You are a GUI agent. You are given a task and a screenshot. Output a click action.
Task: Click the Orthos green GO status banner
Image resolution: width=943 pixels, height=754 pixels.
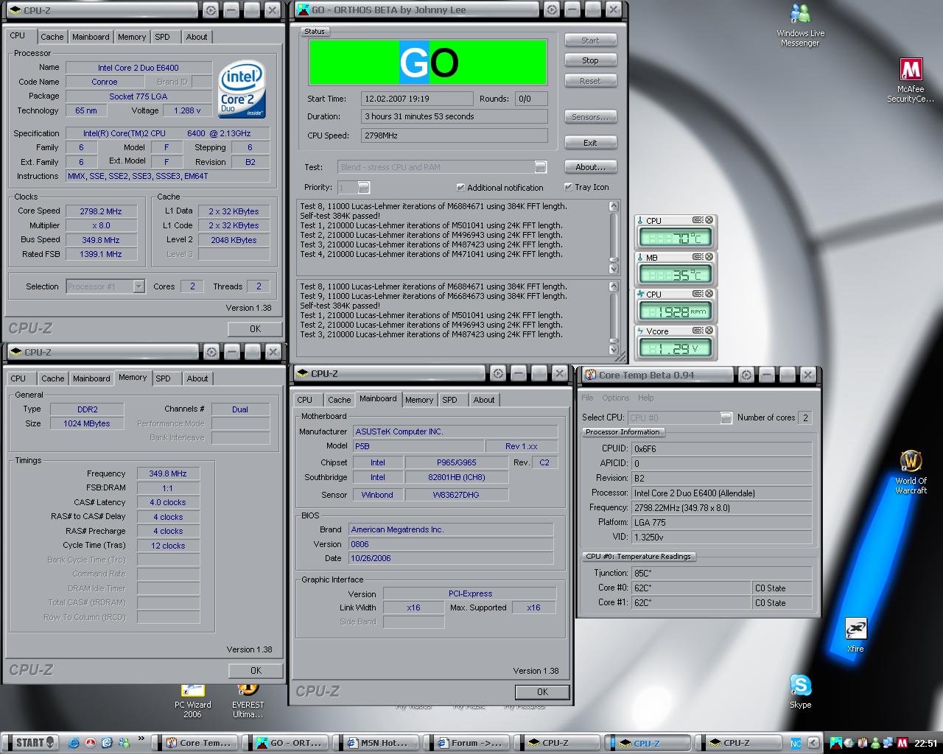[428, 63]
